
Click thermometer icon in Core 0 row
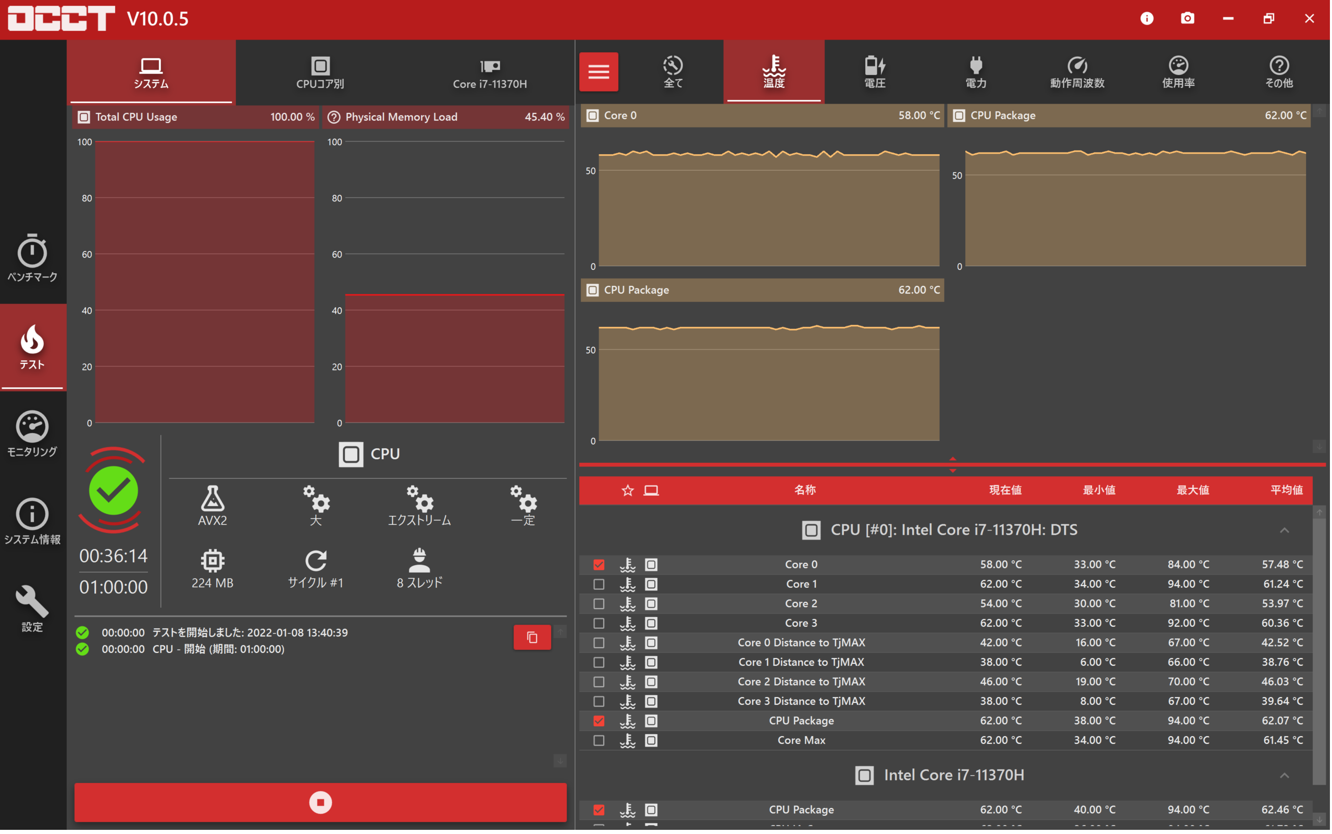[x=628, y=565]
